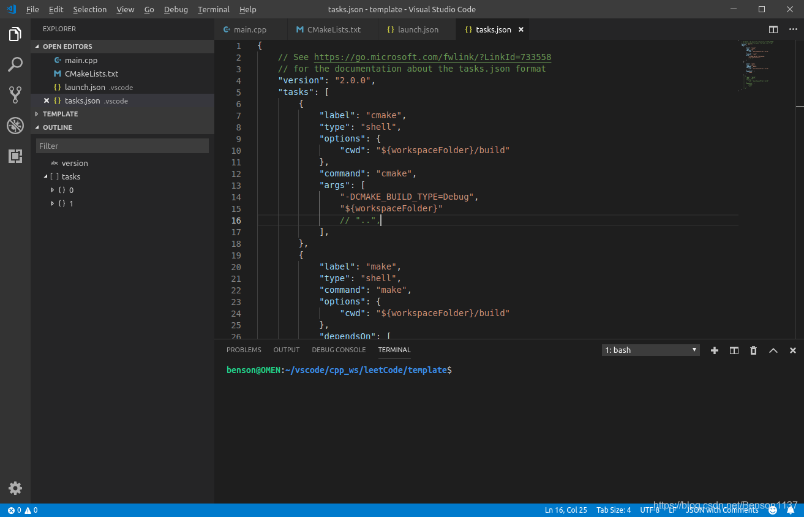Change end of line sequence LF
This screenshot has height=517, width=804.
pyautogui.click(x=672, y=510)
